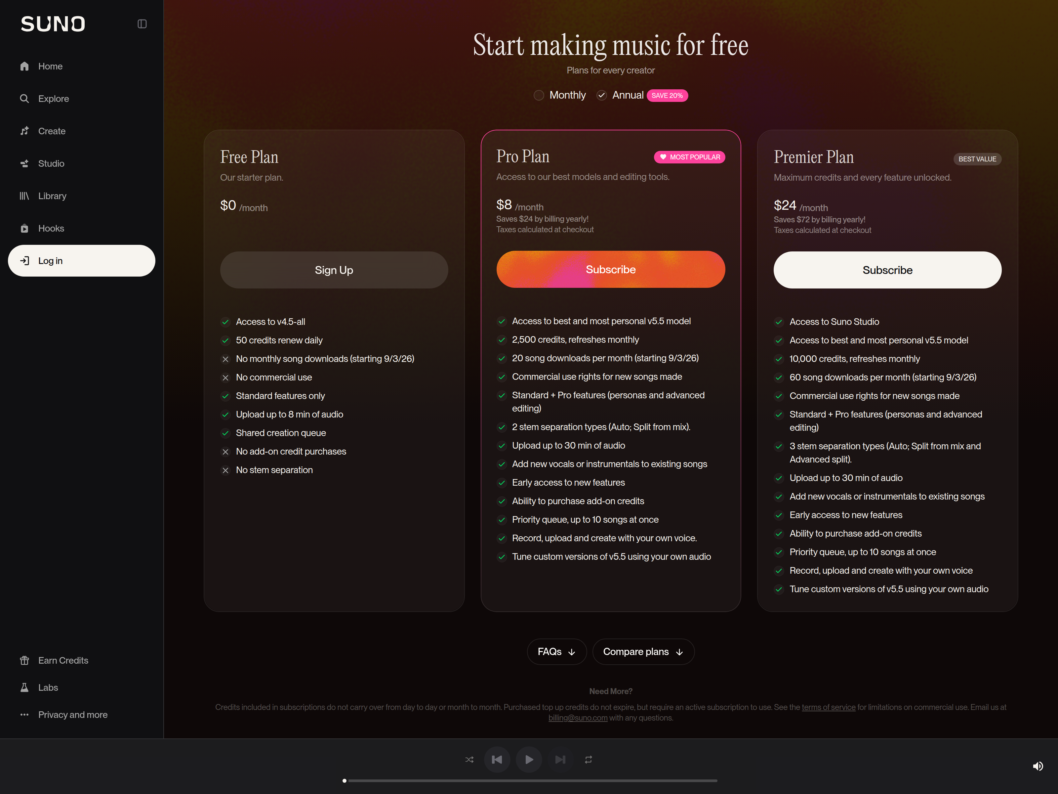Subscribe to the Pro Plan
This screenshot has width=1058, height=794.
tap(611, 269)
